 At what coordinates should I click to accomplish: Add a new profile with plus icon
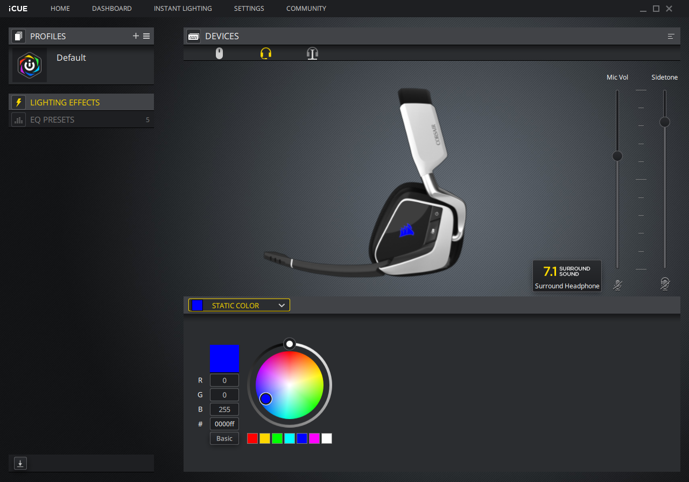click(x=136, y=36)
